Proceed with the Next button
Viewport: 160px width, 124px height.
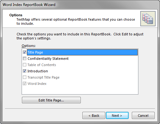(x=117, y=116)
